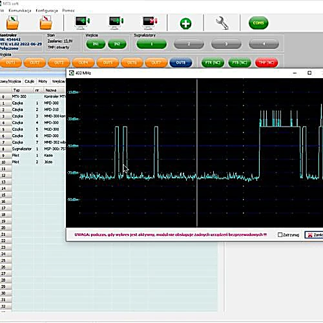This screenshot has width=323, height=323.
Task: Open settings with the wrench icon
Action: (222, 23)
